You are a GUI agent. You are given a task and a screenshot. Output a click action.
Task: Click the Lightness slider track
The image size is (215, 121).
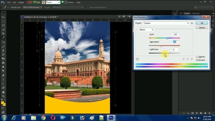point(164,53)
